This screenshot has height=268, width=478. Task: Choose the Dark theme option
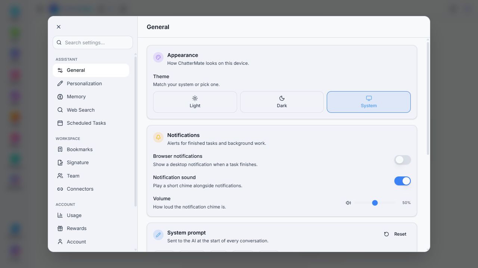(x=282, y=102)
